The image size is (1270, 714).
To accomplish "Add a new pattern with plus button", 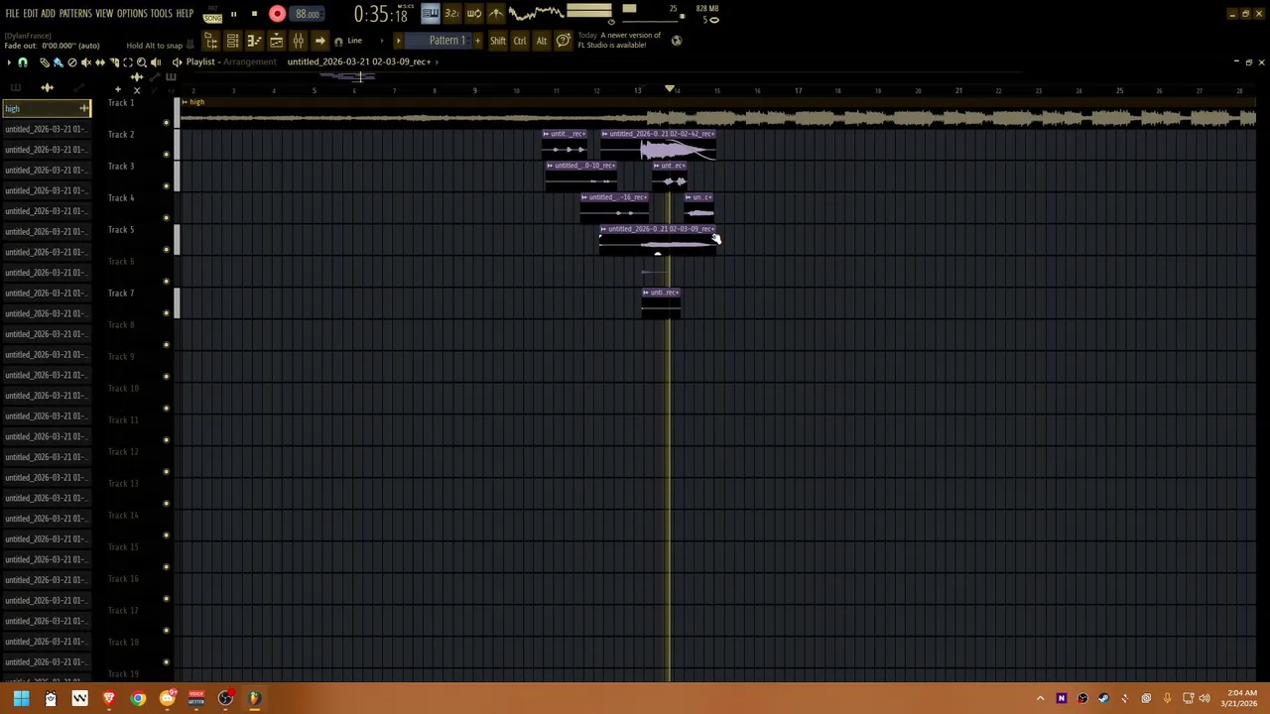I will 477,41.
